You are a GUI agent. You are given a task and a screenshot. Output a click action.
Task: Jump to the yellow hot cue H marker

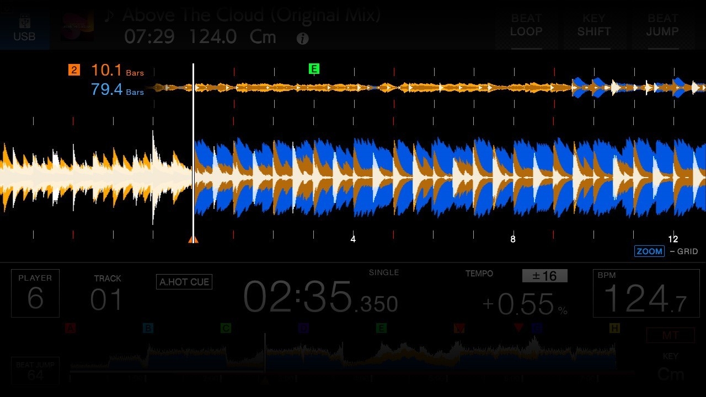(614, 328)
